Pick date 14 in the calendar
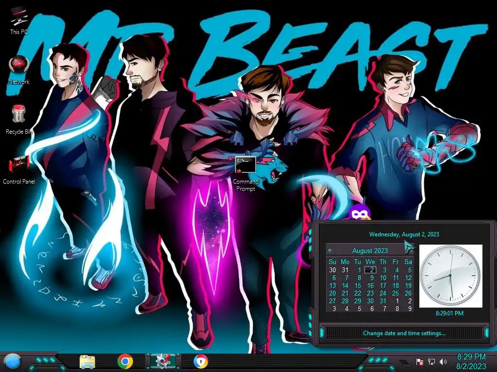This screenshot has width=497, height=372. click(345, 285)
